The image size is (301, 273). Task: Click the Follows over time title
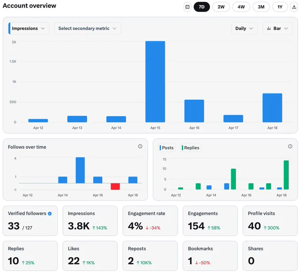coord(27,147)
